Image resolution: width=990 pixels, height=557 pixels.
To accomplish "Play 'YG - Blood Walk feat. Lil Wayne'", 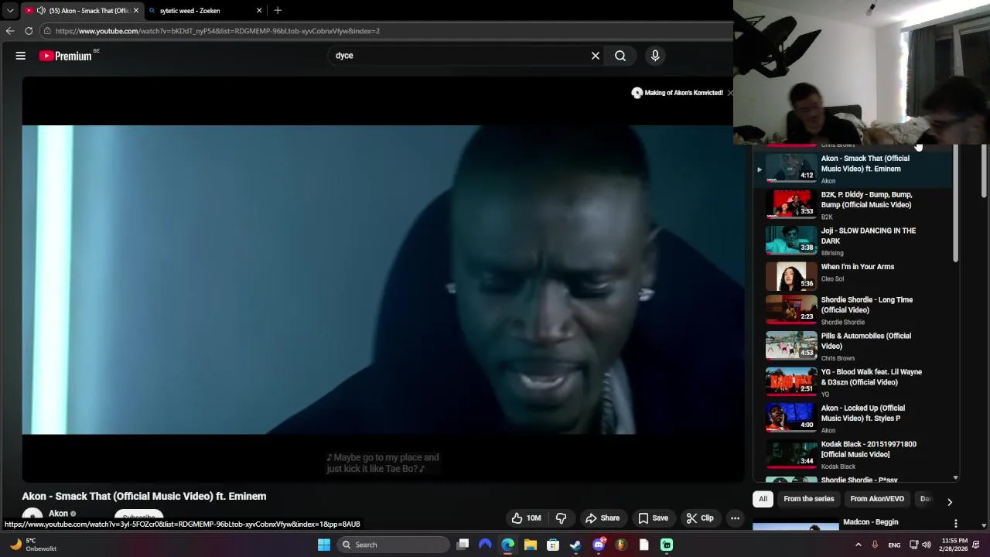I will (854, 382).
